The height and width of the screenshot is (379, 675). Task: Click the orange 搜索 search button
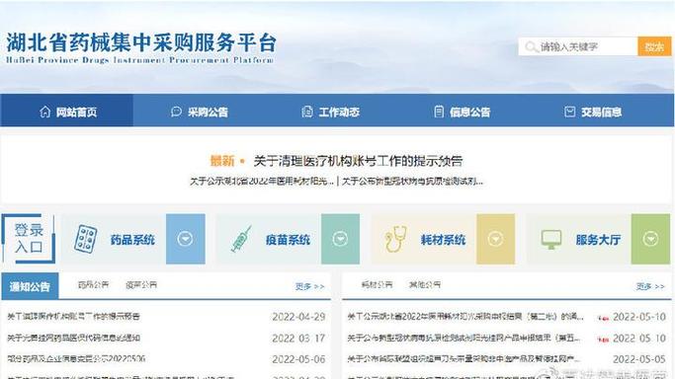coord(654,46)
